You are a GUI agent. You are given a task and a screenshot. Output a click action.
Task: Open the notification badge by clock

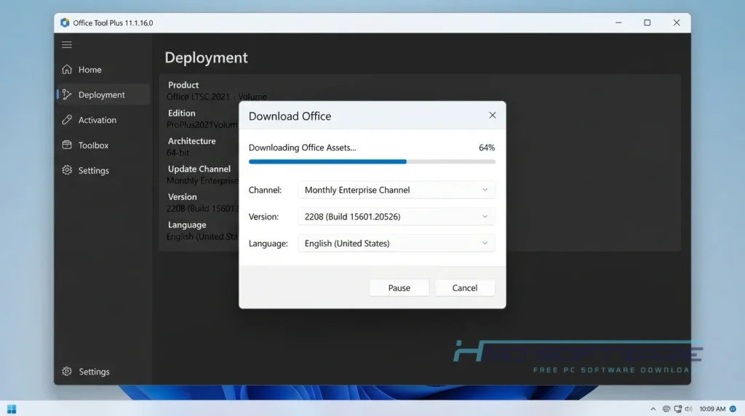[733, 409]
